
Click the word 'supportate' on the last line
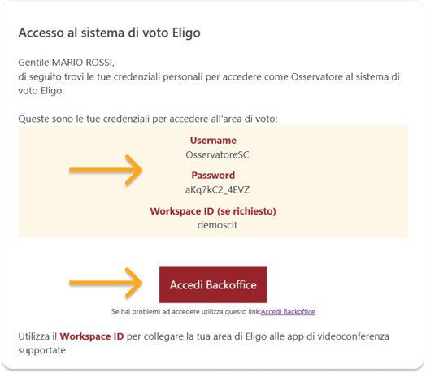41,350
